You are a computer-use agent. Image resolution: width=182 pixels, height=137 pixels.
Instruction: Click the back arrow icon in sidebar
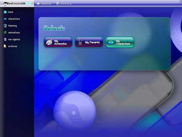tap(5, 12)
